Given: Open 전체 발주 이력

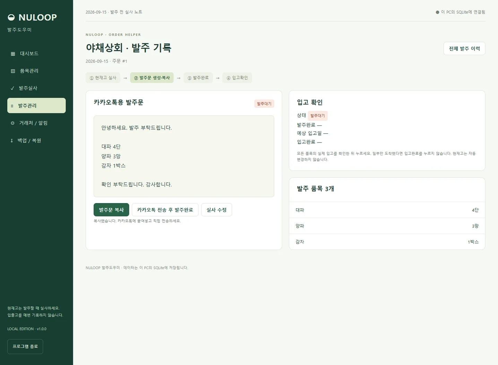Looking at the screenshot, I should [464, 49].
